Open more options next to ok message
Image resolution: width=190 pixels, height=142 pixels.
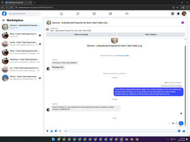[x=169, y=123]
